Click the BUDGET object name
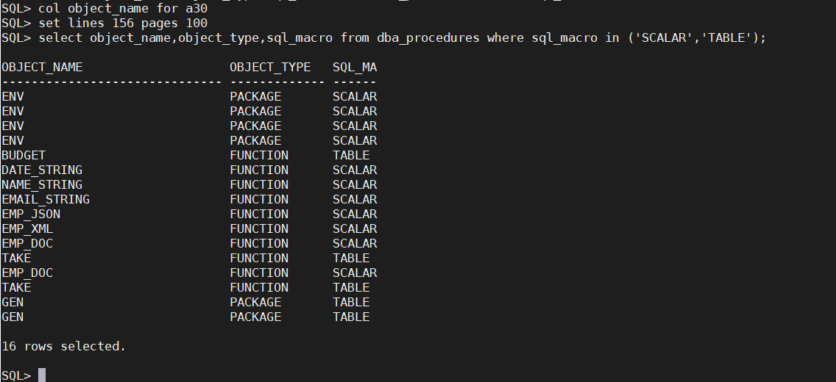 tap(24, 155)
